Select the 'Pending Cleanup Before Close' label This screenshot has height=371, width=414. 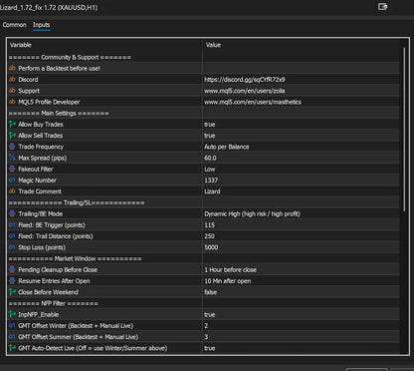(58, 269)
